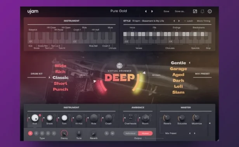Viewport: 239px width, 147px height.
Task: Click the Drs amount arrow left of DEEP
Action: click(95, 81)
